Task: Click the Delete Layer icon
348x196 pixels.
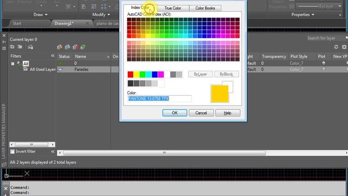Action: (x=76, y=47)
